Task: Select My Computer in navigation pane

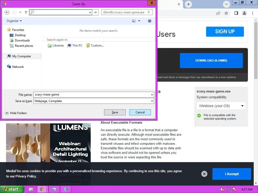Action: pos(22,56)
